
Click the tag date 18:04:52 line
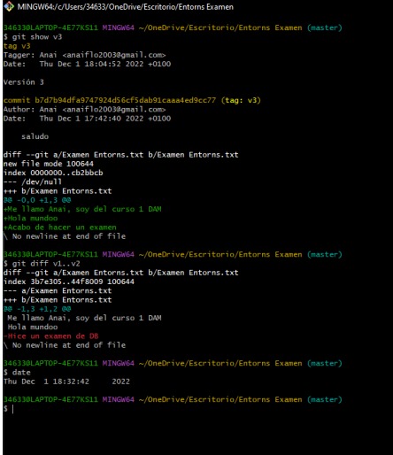click(x=87, y=64)
